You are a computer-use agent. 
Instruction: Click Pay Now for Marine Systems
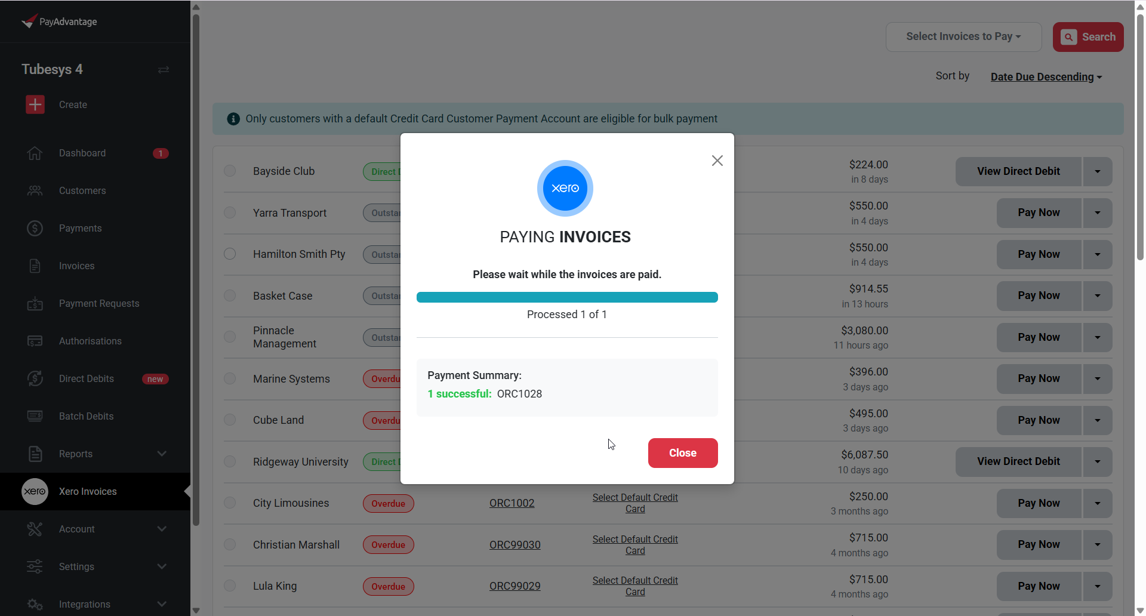1039,379
